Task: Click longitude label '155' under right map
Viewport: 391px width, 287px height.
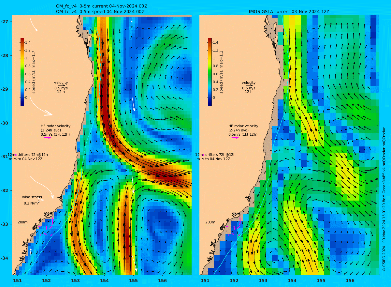Action: pos(321,280)
